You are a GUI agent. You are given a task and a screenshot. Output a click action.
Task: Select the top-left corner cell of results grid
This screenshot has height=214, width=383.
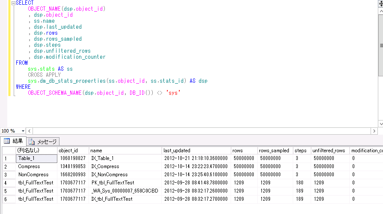9,151
